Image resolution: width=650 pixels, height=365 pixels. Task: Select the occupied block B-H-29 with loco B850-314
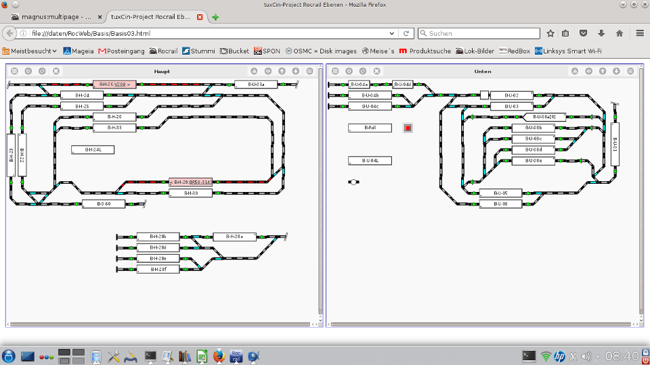[191, 182]
